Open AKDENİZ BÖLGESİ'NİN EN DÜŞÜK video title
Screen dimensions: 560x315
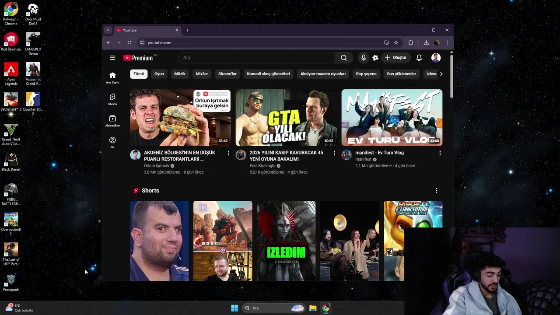click(x=179, y=156)
